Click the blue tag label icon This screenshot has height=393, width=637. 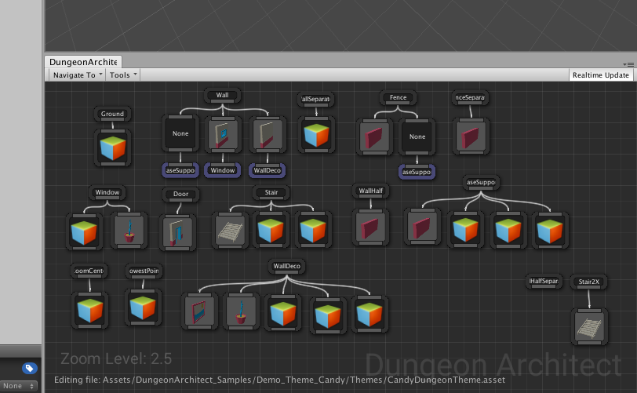(29, 368)
